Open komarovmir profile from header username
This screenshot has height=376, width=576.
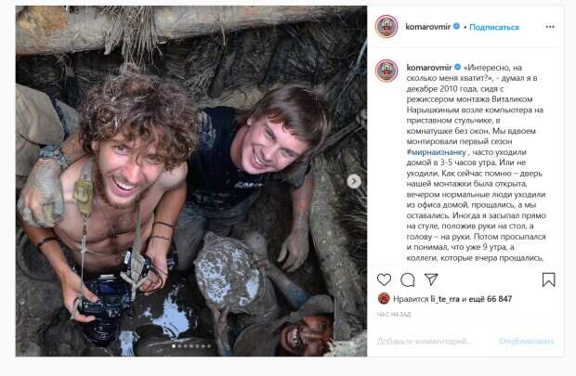426,28
